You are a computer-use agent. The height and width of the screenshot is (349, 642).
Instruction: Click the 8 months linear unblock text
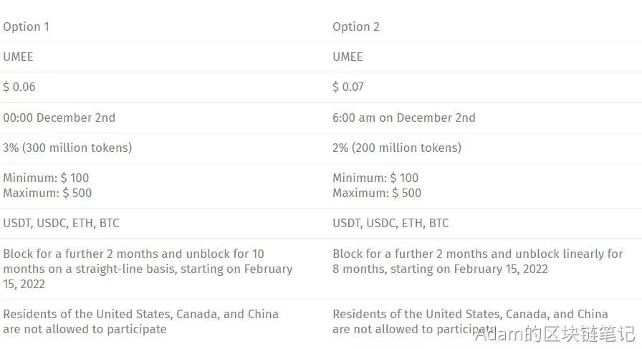click(x=478, y=262)
